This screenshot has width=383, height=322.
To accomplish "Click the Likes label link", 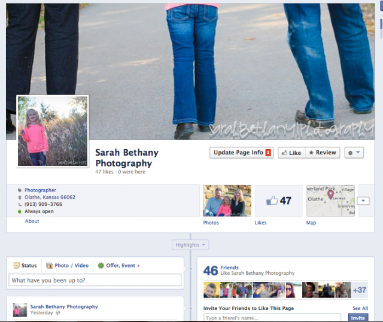I will pyautogui.click(x=260, y=223).
